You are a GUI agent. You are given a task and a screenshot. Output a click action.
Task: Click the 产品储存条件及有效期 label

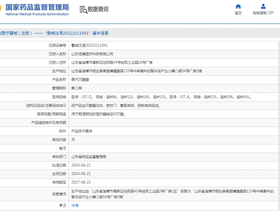click(49, 123)
